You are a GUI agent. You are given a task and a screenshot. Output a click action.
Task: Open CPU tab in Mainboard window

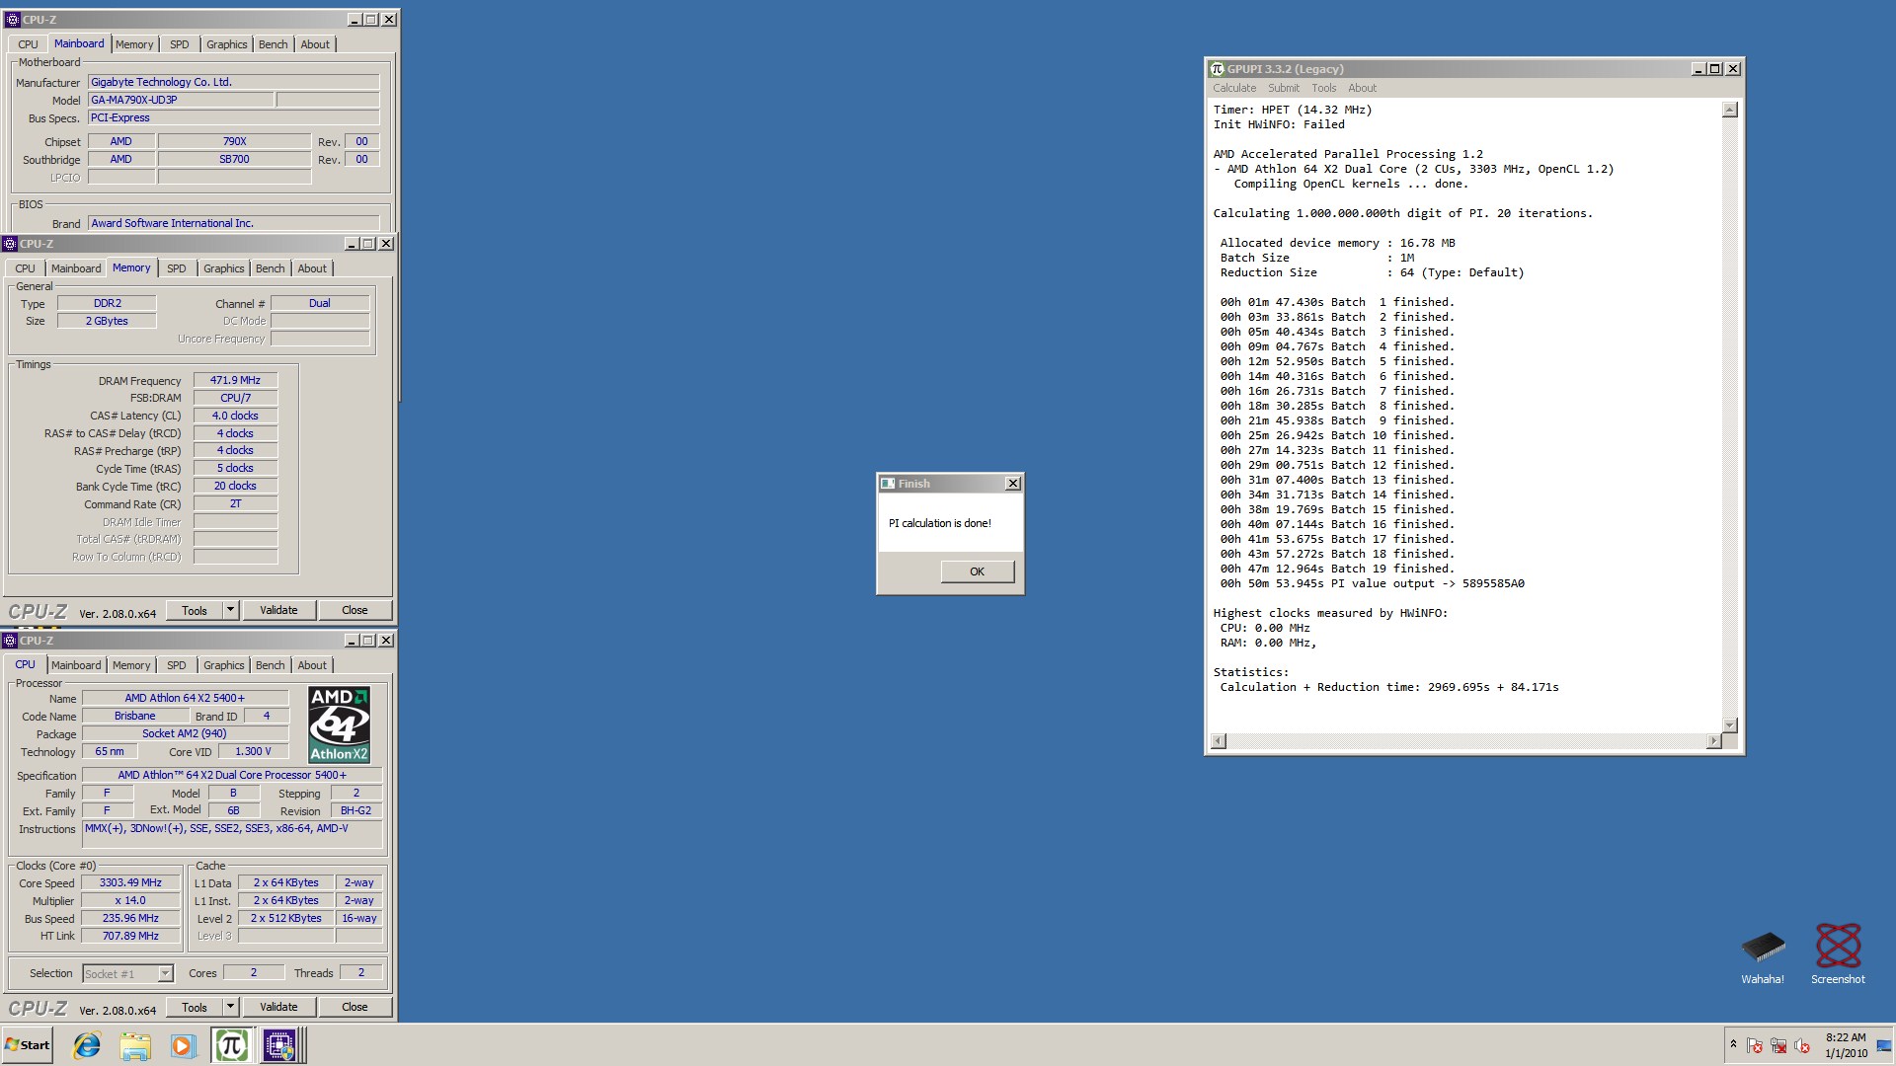tap(28, 44)
